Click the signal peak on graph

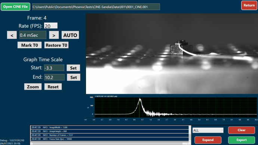coord(140,99)
